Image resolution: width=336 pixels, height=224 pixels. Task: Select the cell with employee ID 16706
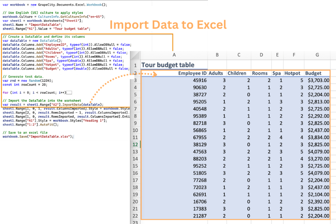174,202
